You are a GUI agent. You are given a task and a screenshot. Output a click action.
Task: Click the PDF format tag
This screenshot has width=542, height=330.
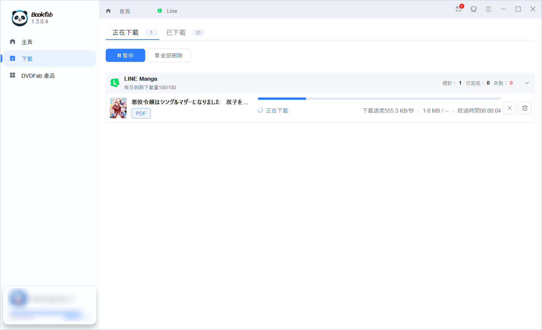pos(141,113)
